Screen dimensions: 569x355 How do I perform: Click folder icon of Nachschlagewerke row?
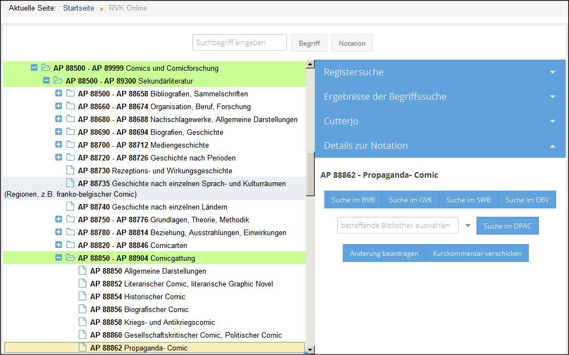70,119
